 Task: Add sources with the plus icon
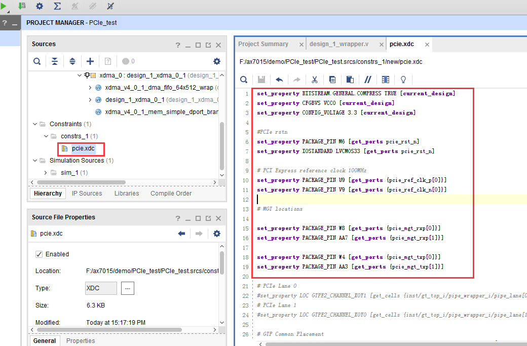click(90, 61)
